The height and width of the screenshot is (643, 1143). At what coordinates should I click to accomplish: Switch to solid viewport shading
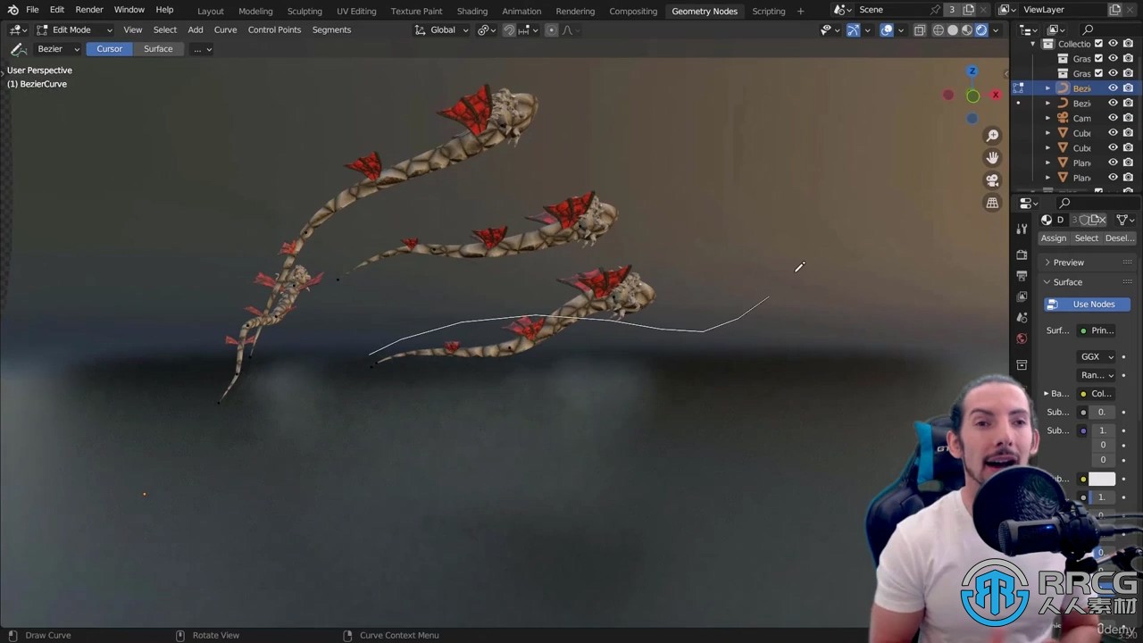(953, 29)
